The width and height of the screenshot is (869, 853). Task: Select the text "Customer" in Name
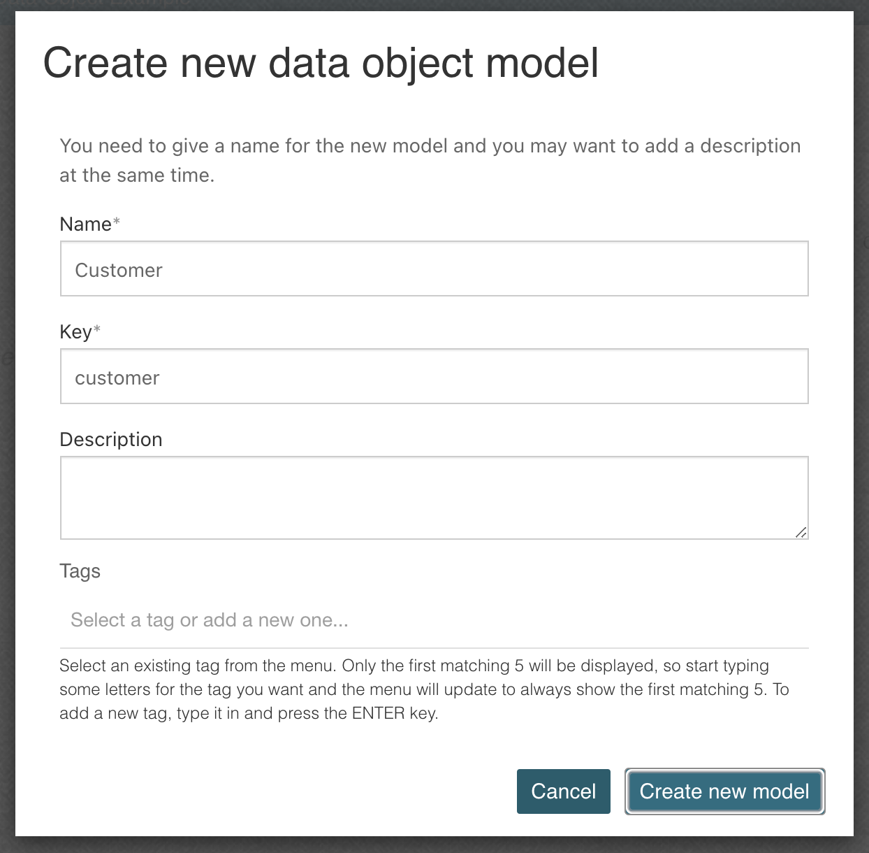(x=119, y=270)
